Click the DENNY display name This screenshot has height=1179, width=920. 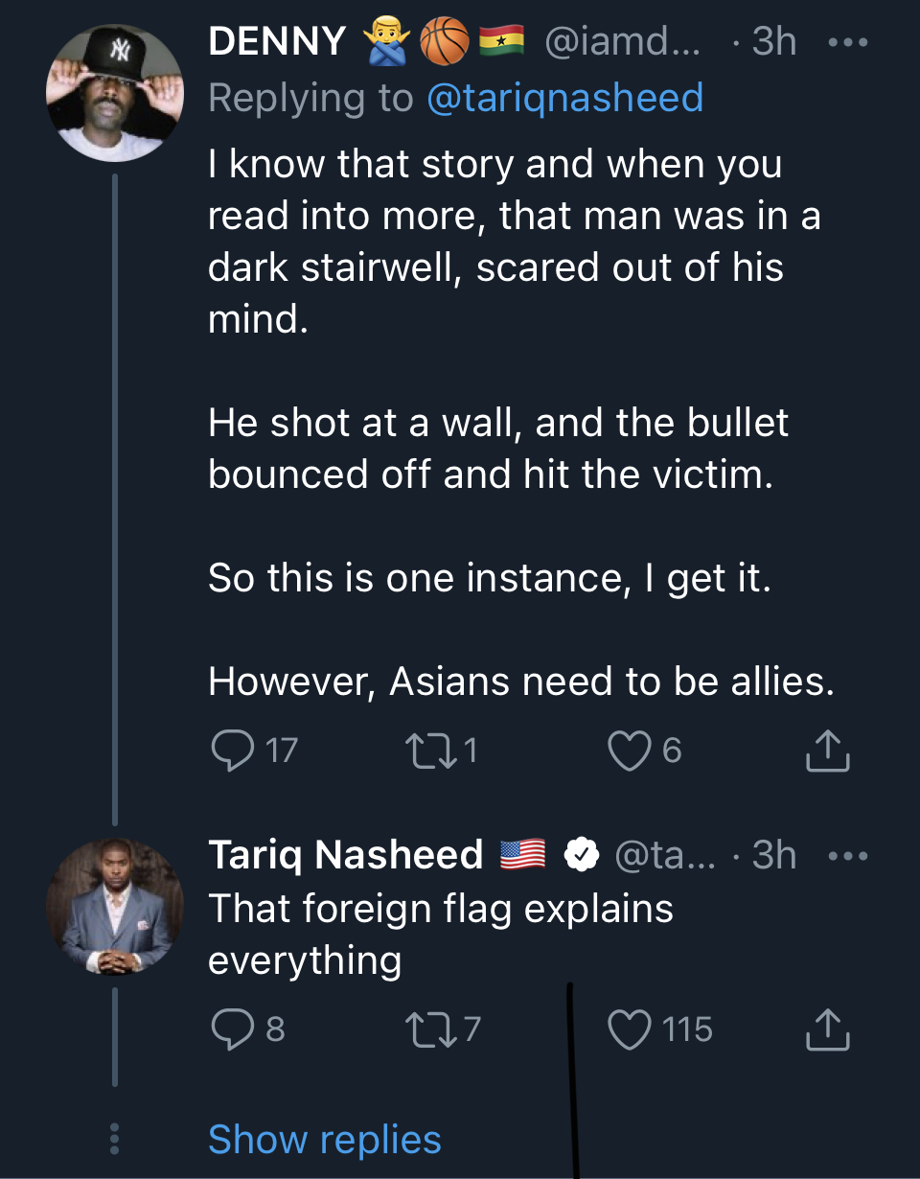[x=277, y=41]
